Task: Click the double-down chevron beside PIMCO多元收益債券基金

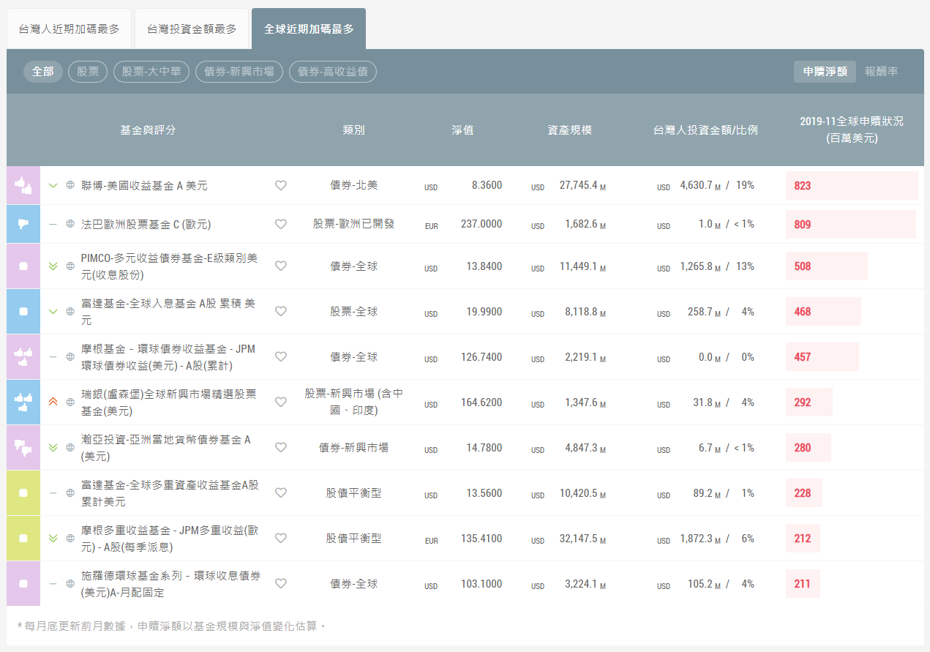Action: pyautogui.click(x=52, y=266)
